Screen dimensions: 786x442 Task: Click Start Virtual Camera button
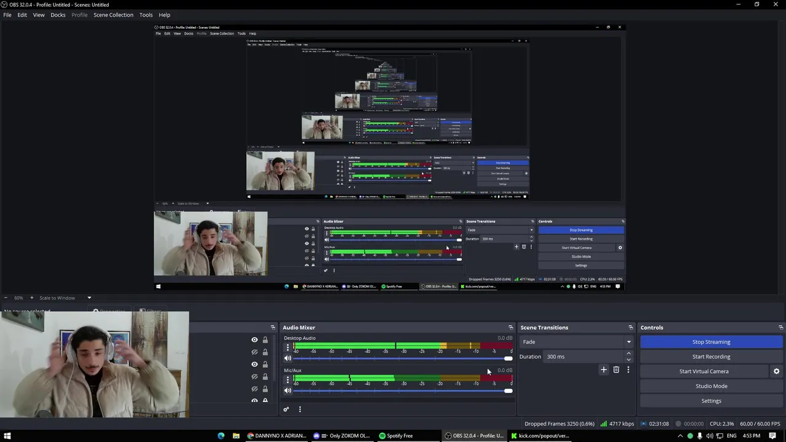[x=704, y=371]
